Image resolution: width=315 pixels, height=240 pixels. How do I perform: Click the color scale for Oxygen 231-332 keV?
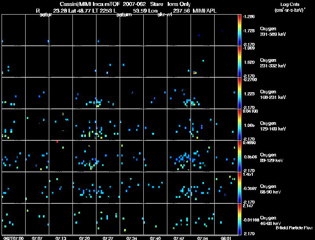pos(239,61)
